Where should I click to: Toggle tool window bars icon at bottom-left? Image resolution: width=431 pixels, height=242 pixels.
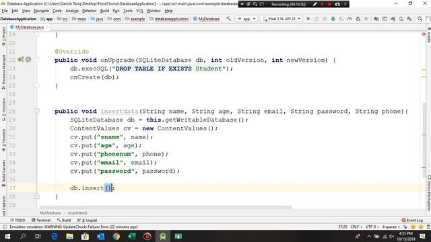(x=5, y=227)
